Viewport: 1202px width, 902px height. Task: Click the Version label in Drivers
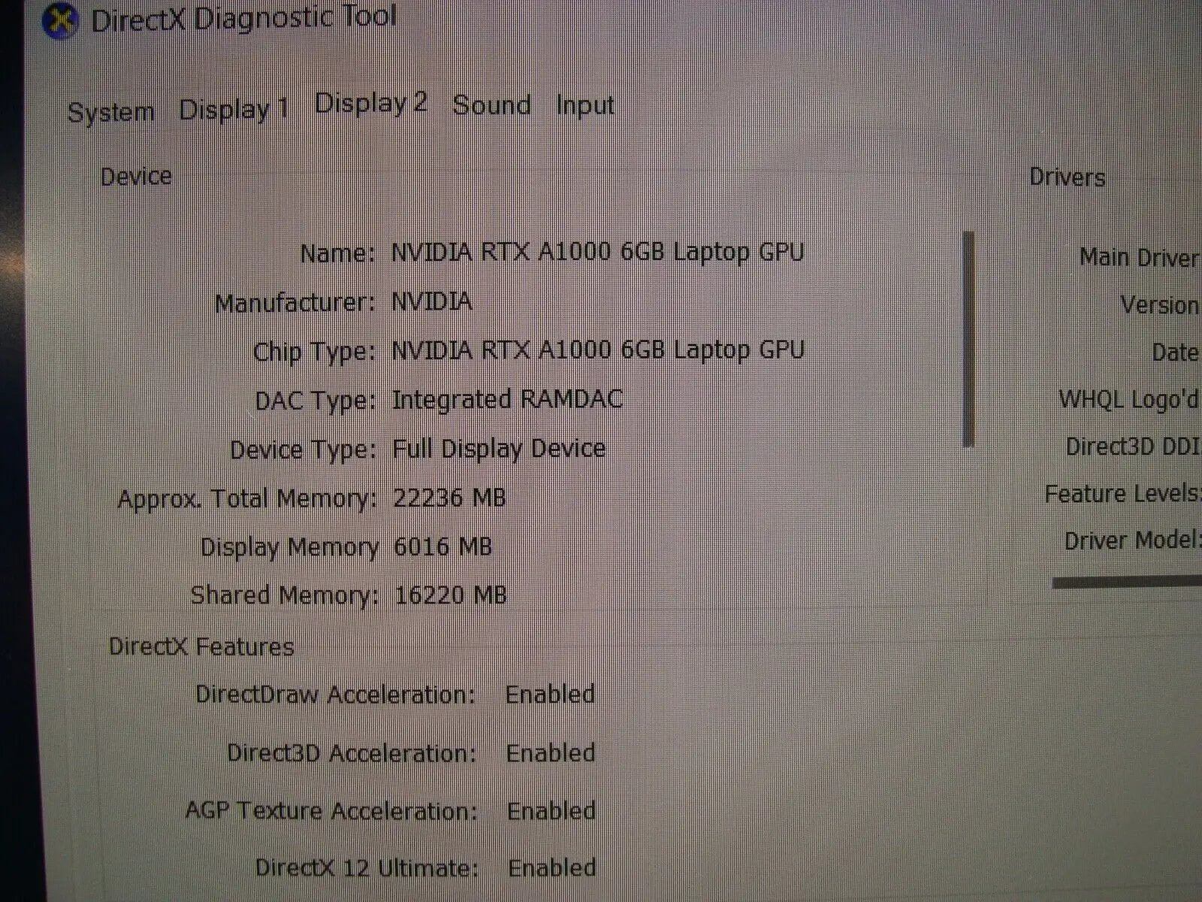[1160, 305]
